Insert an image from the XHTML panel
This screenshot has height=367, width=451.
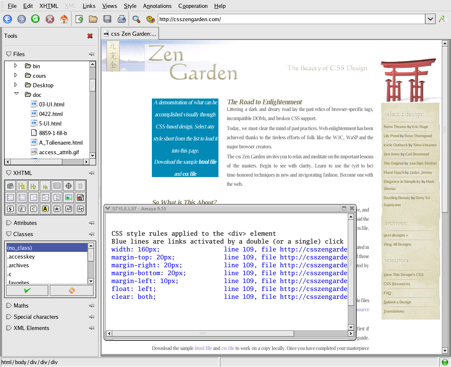coord(69,197)
